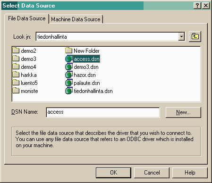
Task: Click the demo3 folder icon
Action: [x=16, y=58]
